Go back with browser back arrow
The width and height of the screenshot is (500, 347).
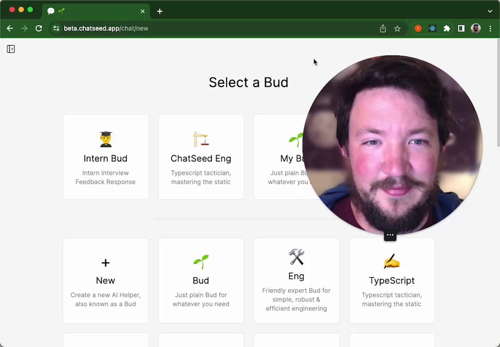pyautogui.click(x=10, y=28)
